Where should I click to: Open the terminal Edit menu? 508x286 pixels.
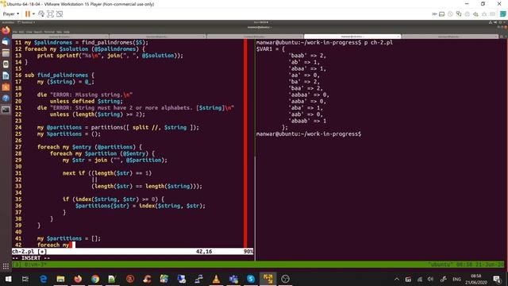pos(21,32)
